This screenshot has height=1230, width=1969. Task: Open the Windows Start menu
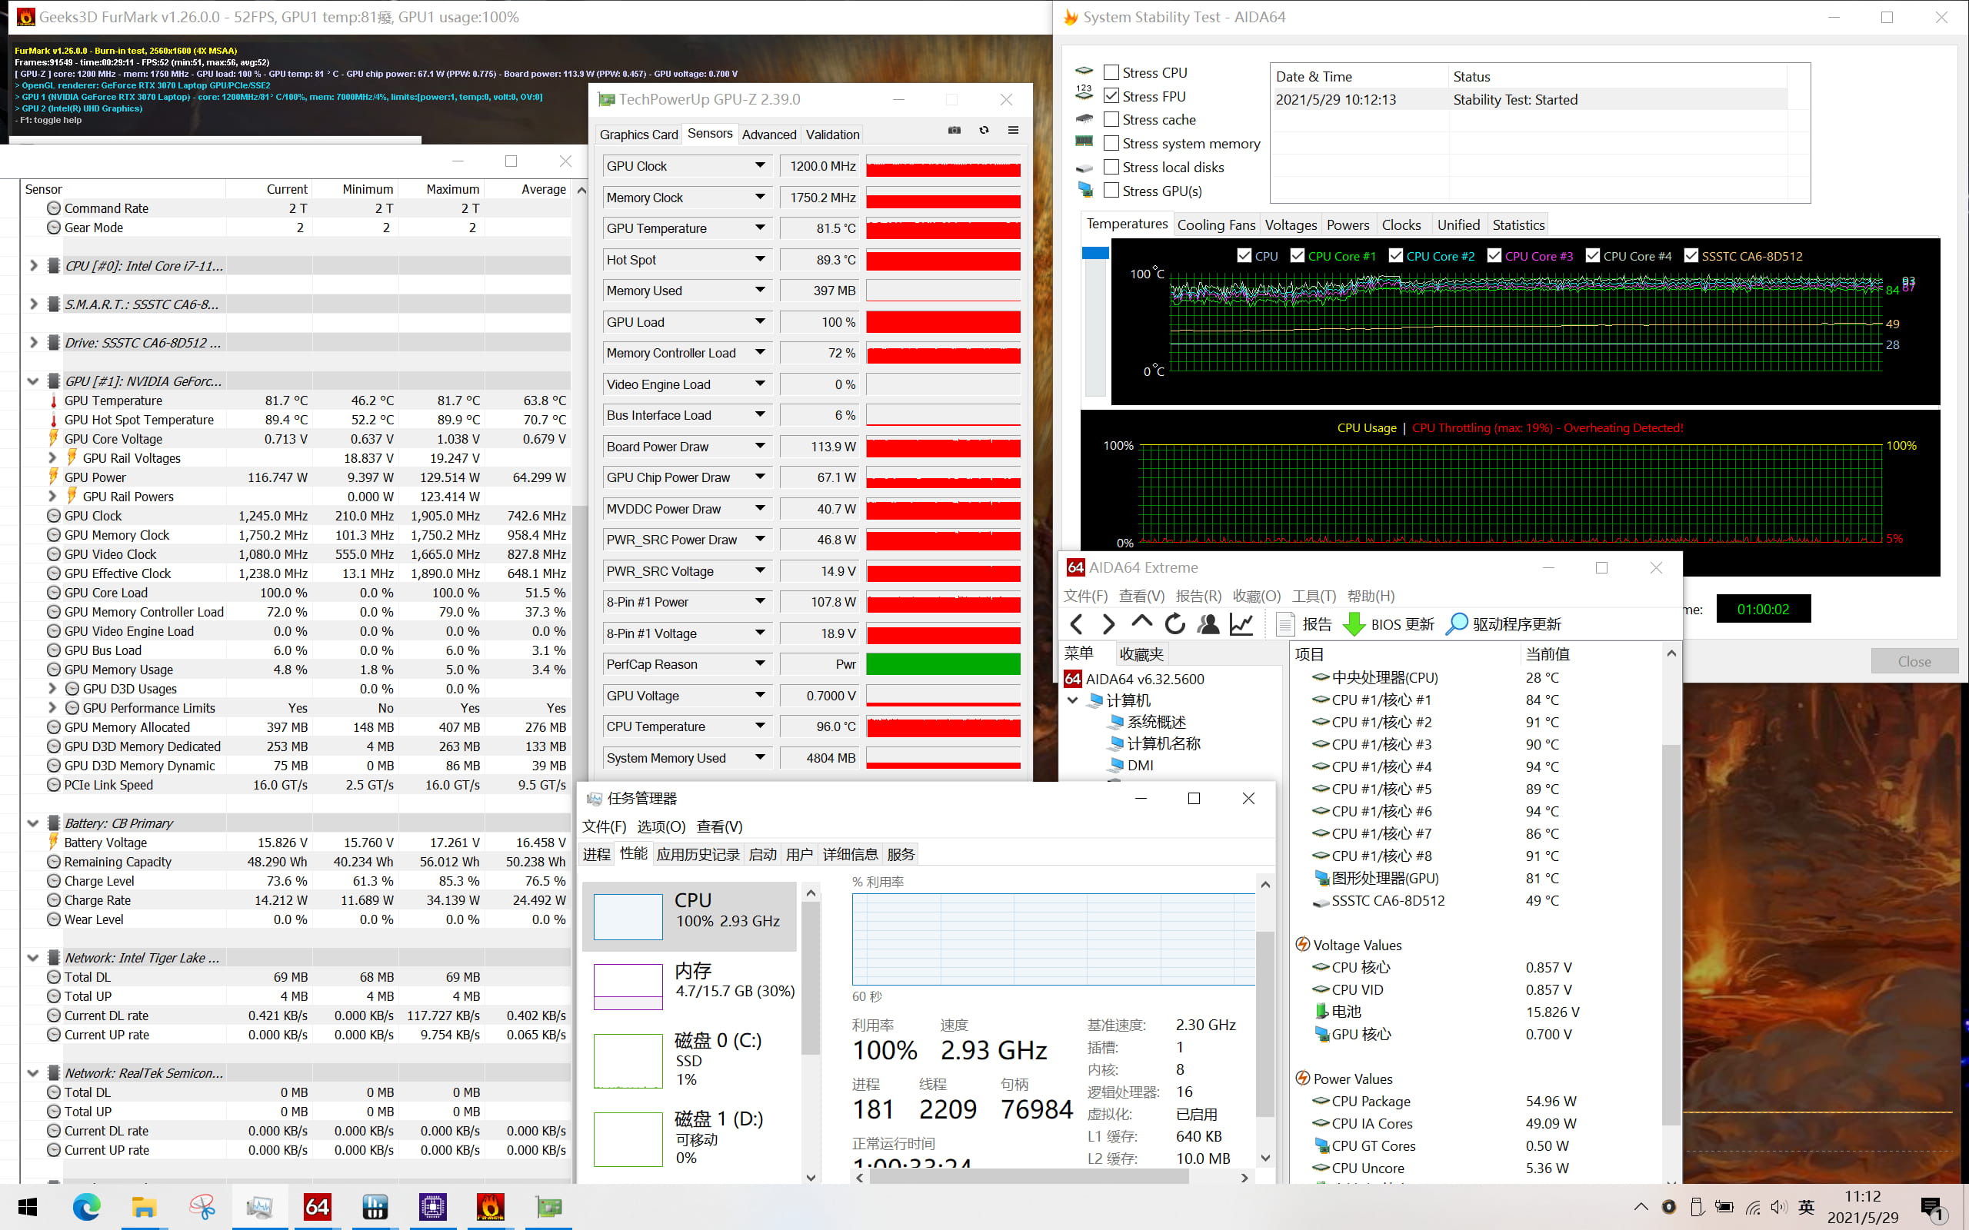[x=28, y=1207]
